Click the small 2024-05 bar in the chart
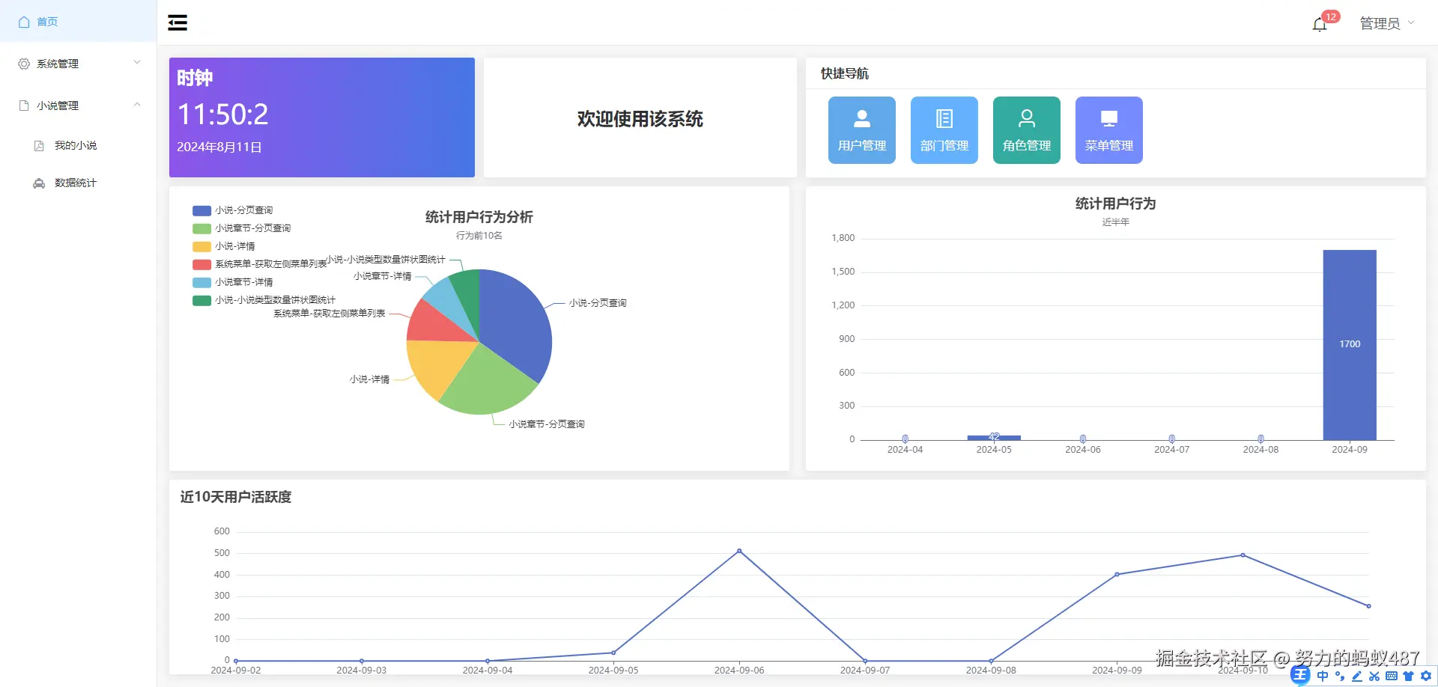1438x687 pixels. (994, 438)
